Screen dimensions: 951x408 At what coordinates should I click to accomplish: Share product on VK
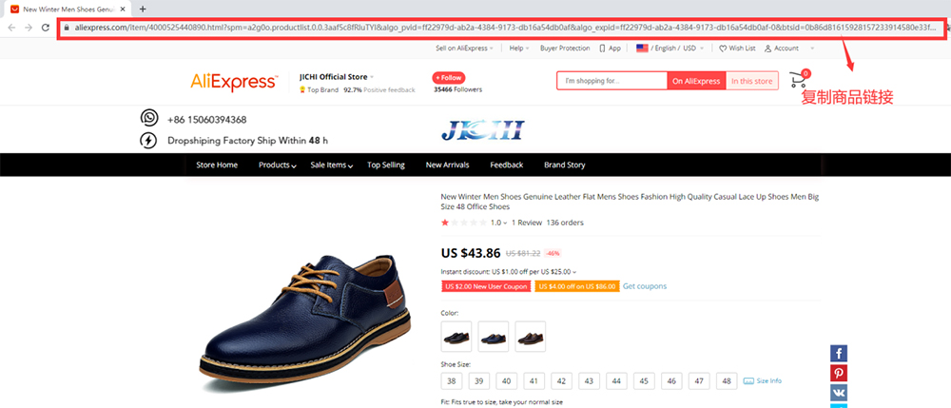coord(839,392)
